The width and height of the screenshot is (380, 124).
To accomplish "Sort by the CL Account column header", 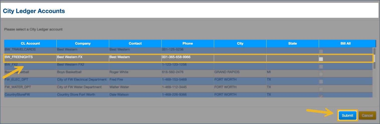I will (x=30, y=43).
